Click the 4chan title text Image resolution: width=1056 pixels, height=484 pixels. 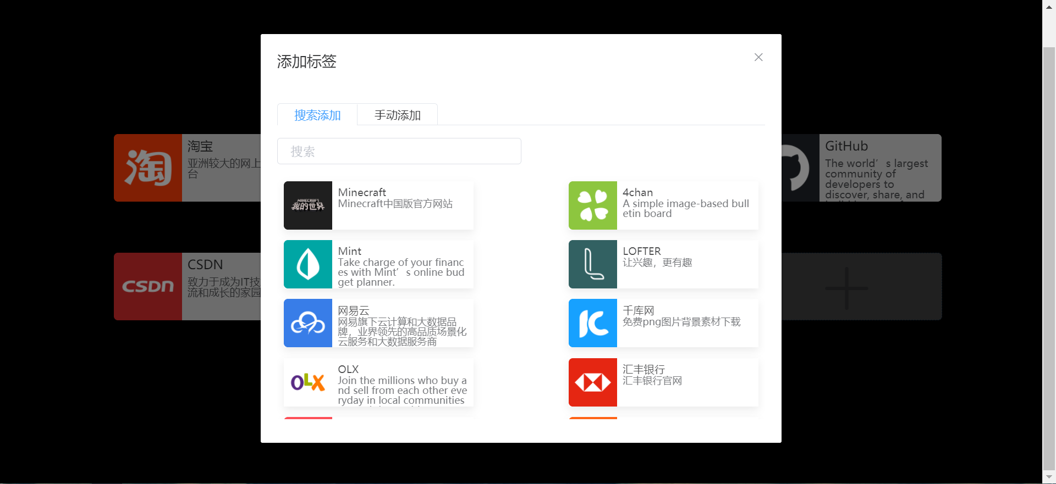[638, 192]
